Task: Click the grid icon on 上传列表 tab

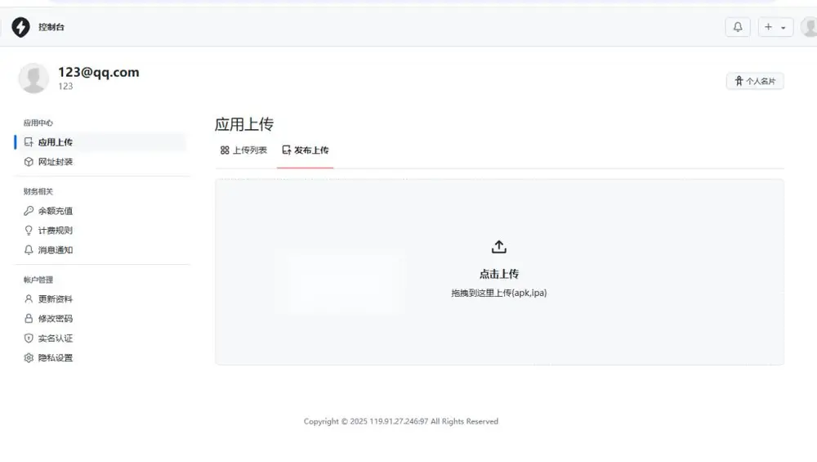Action: pos(225,150)
